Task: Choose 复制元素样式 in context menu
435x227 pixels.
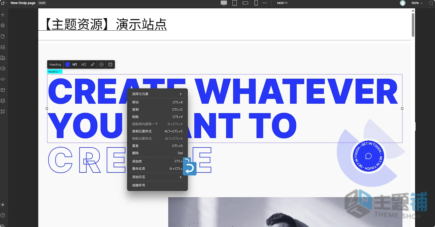Action: point(157,131)
